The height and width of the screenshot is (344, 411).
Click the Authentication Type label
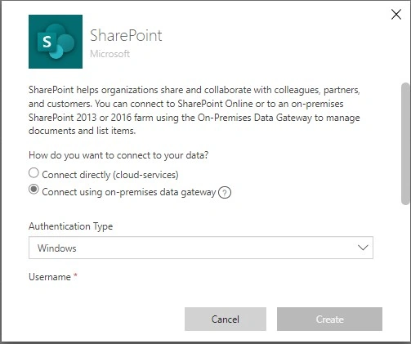click(70, 226)
